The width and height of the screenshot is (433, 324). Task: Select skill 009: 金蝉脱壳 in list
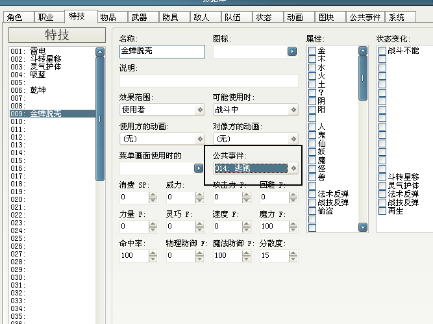point(53,114)
